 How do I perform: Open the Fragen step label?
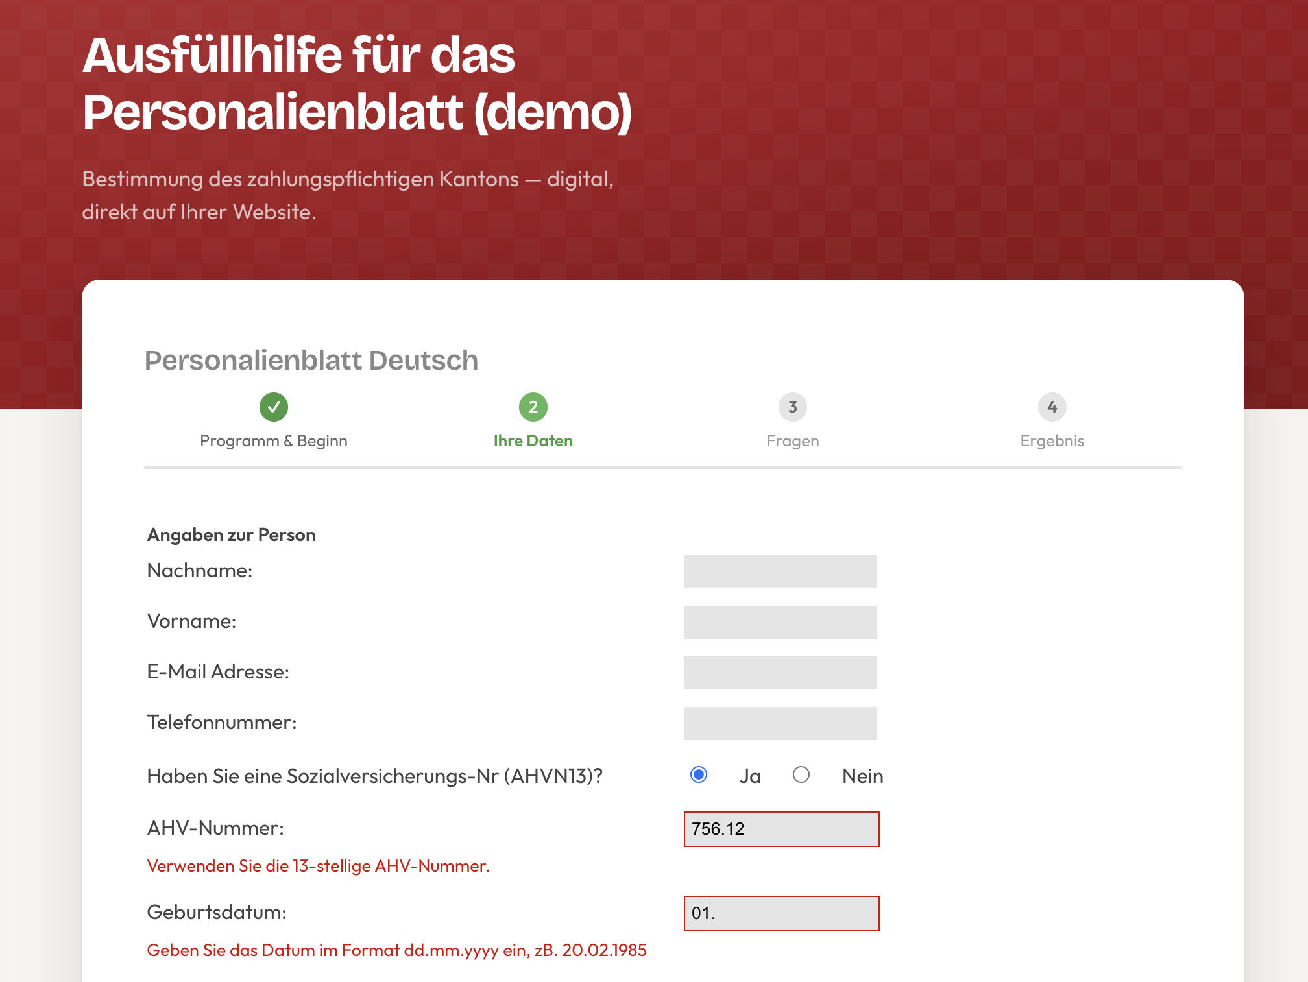point(793,441)
